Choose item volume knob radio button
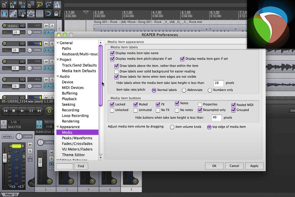Screen dimensions: 295x197 click(172, 127)
